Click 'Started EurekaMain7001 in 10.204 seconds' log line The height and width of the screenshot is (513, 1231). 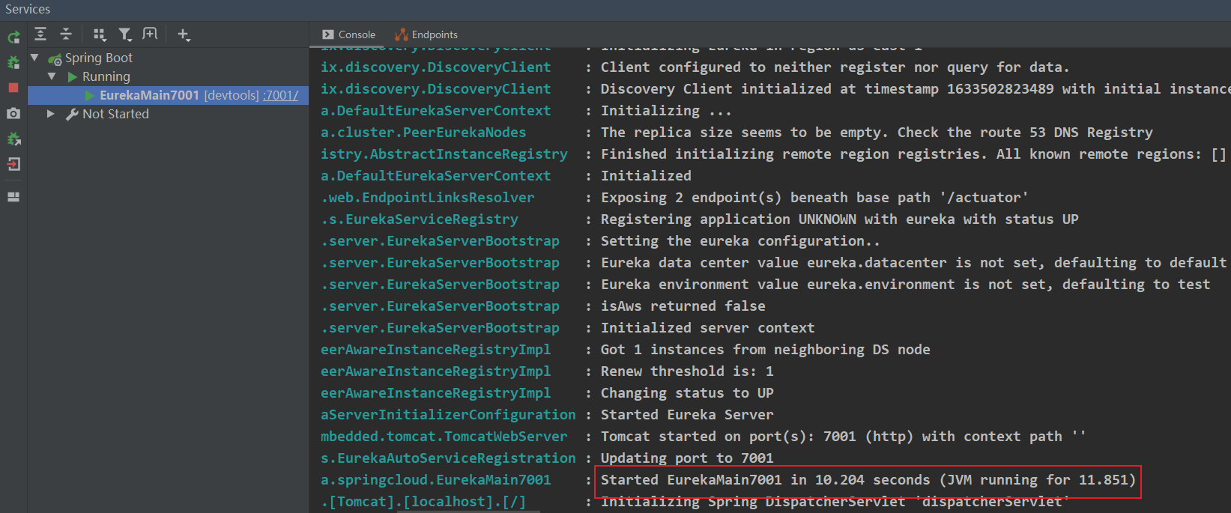tap(868, 480)
